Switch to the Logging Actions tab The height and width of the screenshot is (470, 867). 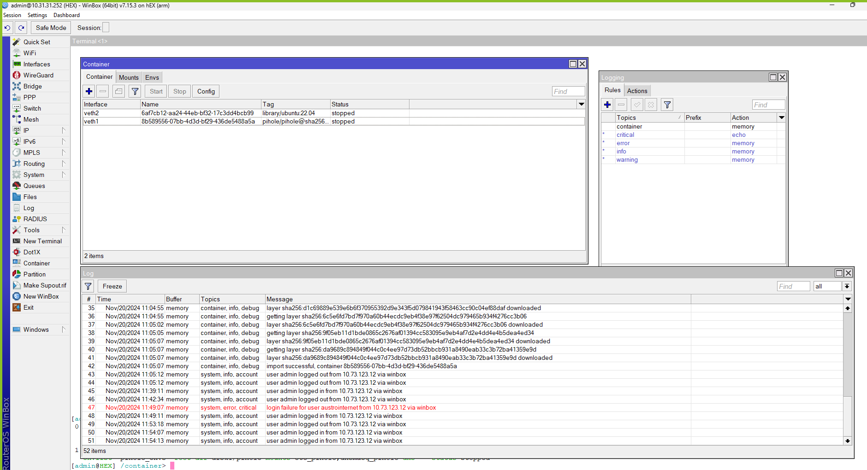coord(637,91)
